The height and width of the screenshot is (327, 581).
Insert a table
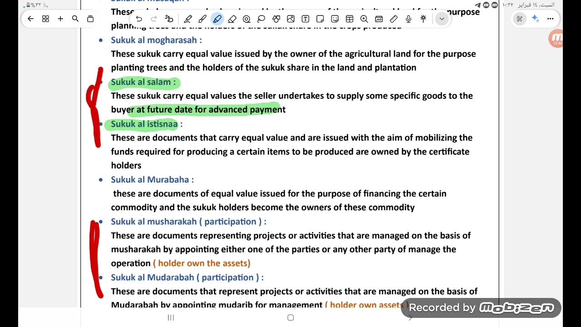point(350,19)
